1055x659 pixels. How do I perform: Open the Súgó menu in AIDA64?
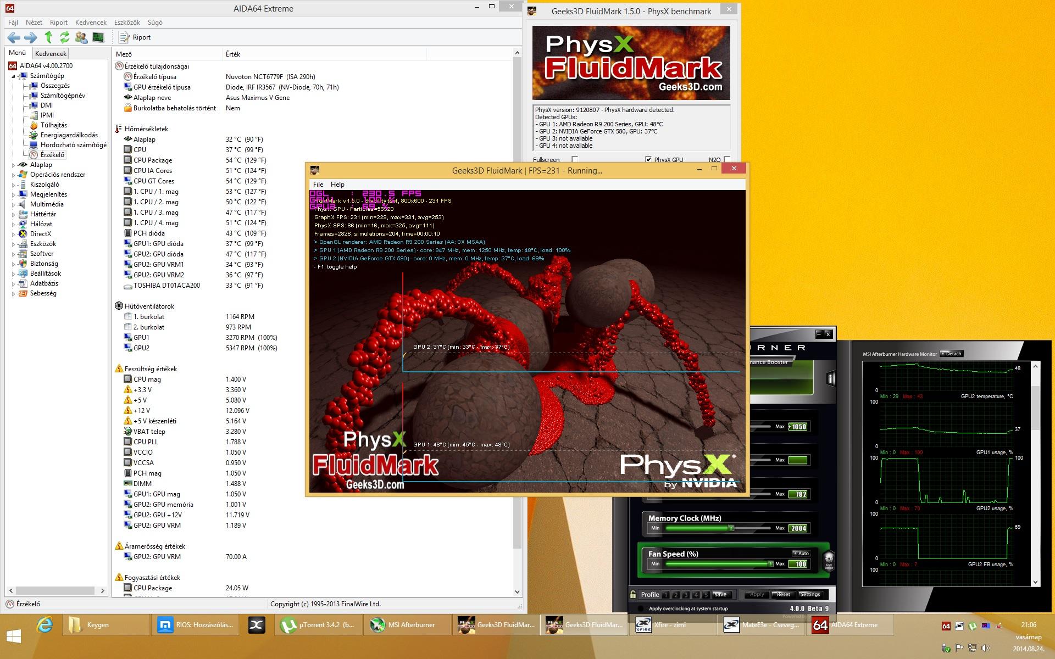(155, 23)
